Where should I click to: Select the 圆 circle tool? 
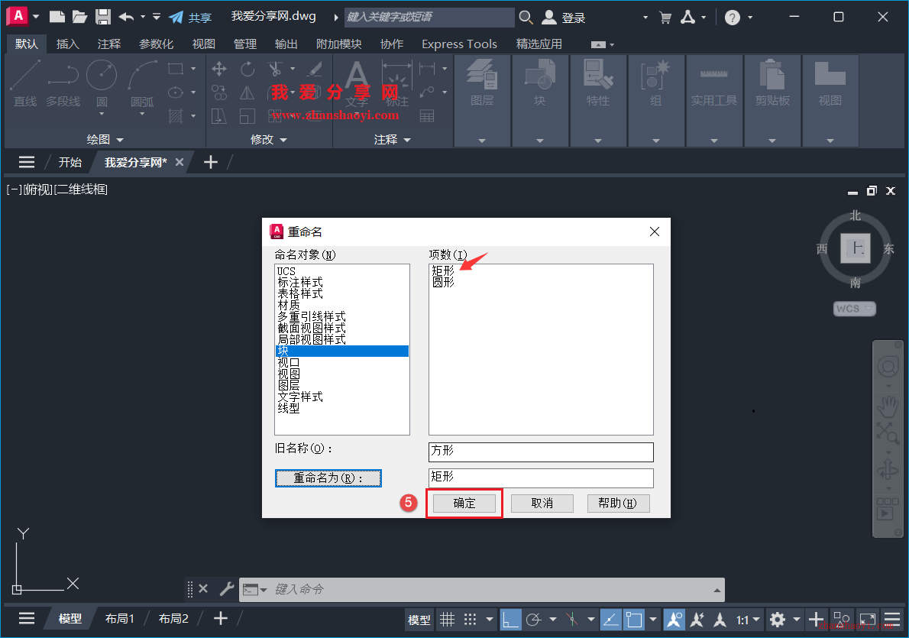[102, 83]
